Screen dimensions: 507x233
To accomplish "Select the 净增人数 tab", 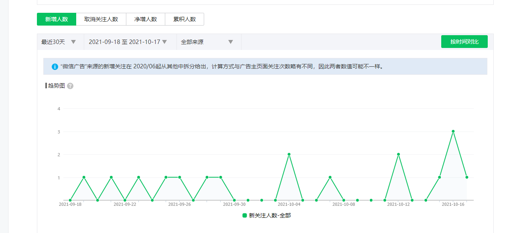I will tap(146, 19).
